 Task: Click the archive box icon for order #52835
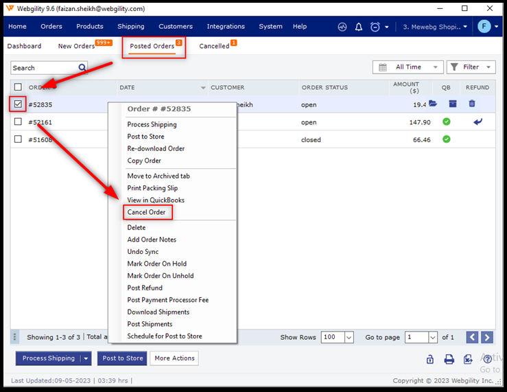[x=452, y=104]
